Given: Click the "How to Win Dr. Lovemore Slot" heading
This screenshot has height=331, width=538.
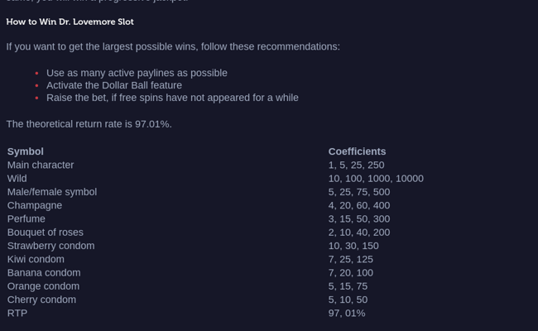Looking at the screenshot, I should pyautogui.click(x=70, y=22).
